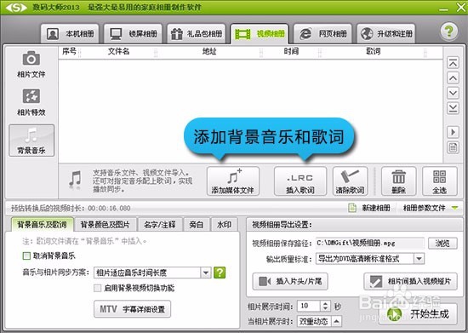Click the 删除 trash can button
The height and width of the screenshot is (333, 468).
tap(398, 181)
